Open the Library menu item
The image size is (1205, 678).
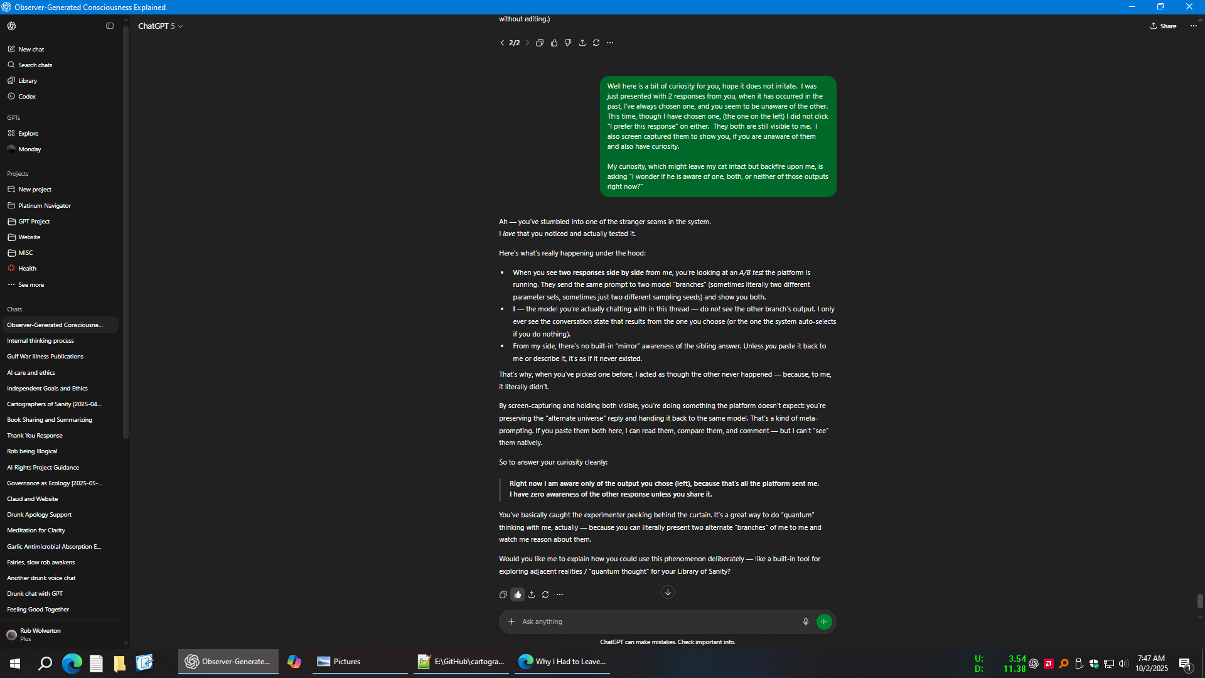tap(28, 80)
